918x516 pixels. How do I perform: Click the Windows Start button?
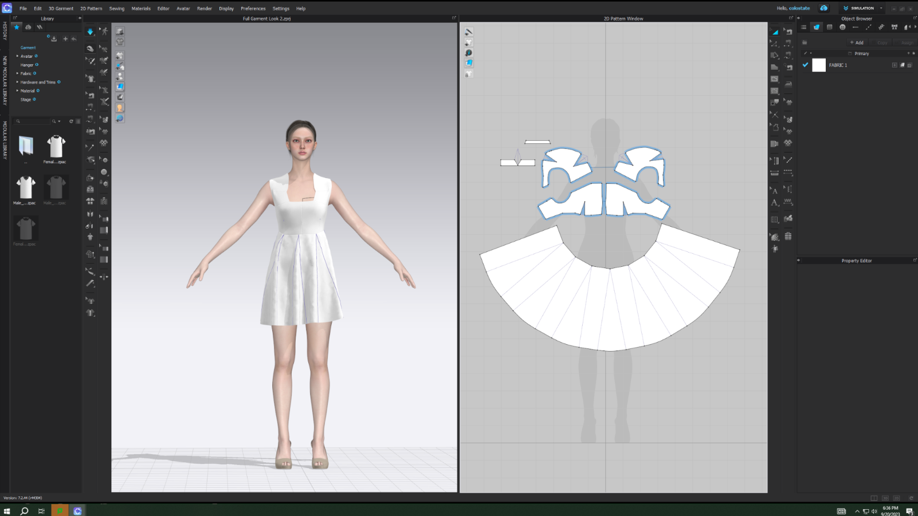click(7, 511)
